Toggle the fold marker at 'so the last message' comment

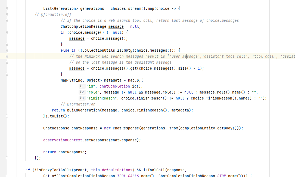click(7, 62)
